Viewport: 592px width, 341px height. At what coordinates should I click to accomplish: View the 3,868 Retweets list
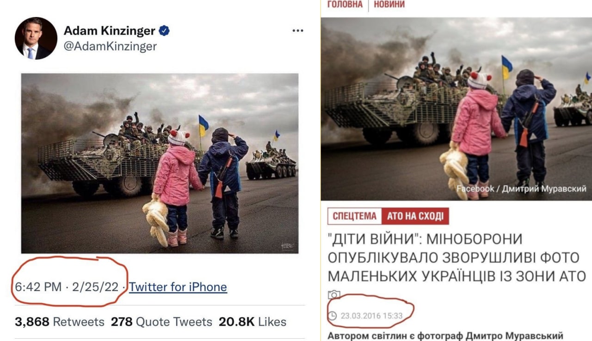(x=60, y=322)
